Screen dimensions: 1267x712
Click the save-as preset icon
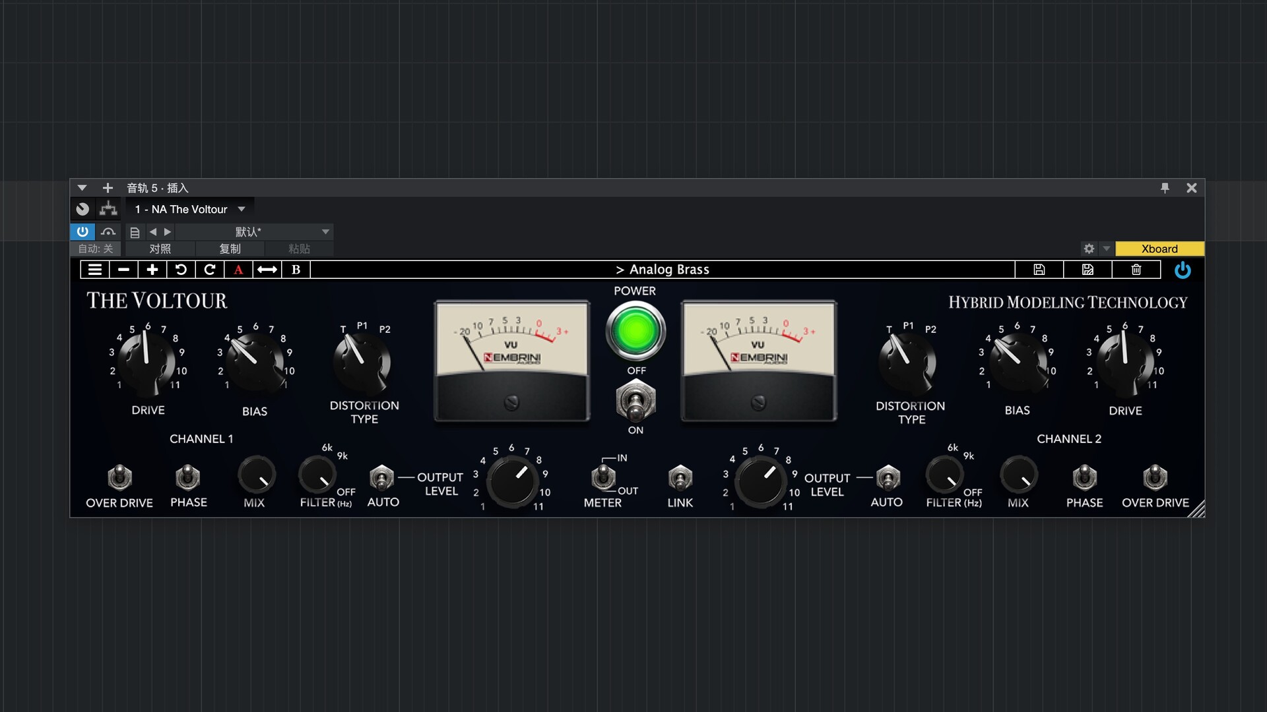1088,270
